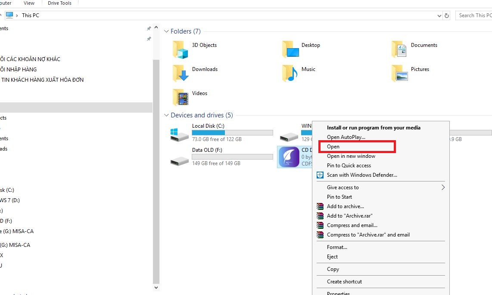The image size is (492, 295).
Task: Refresh the This PC view
Action: click(447, 15)
